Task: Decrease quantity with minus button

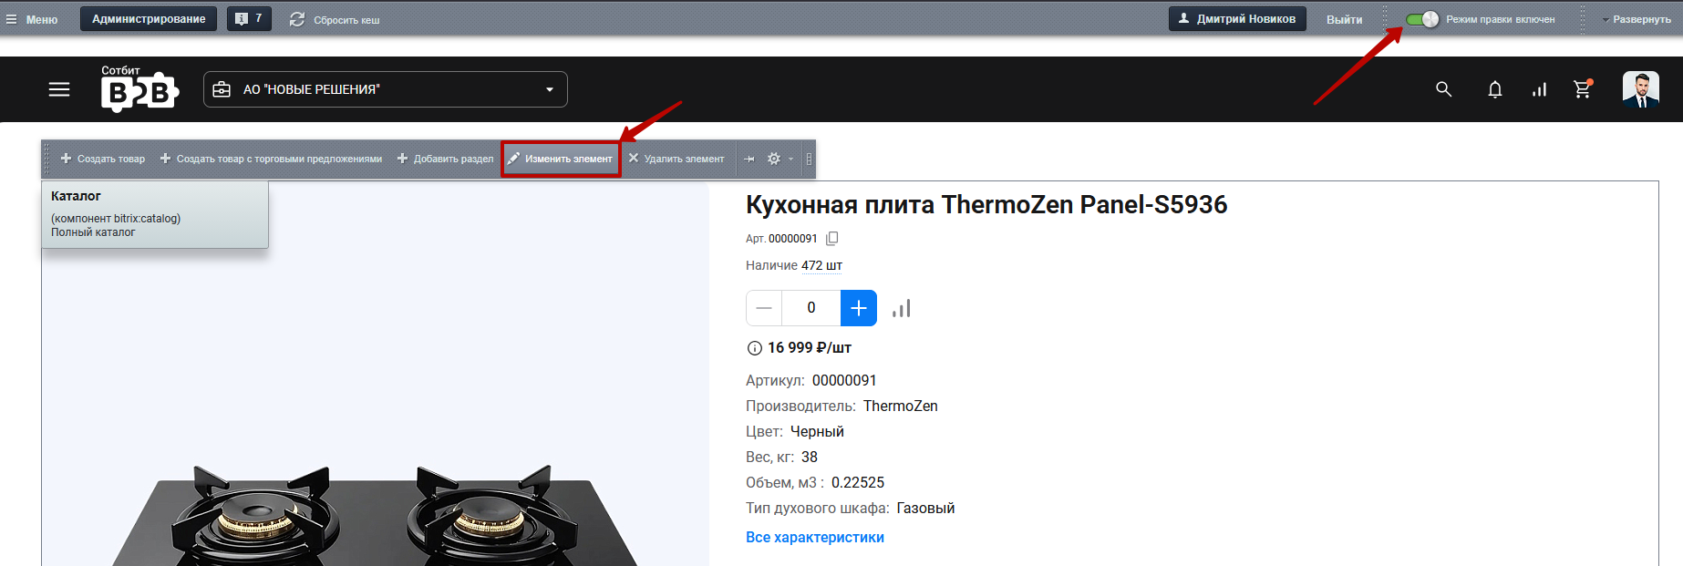Action: click(x=764, y=308)
